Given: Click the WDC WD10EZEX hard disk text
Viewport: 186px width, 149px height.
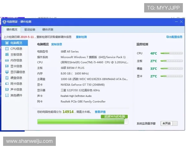Looking at the screenshot, I should coord(94,79).
